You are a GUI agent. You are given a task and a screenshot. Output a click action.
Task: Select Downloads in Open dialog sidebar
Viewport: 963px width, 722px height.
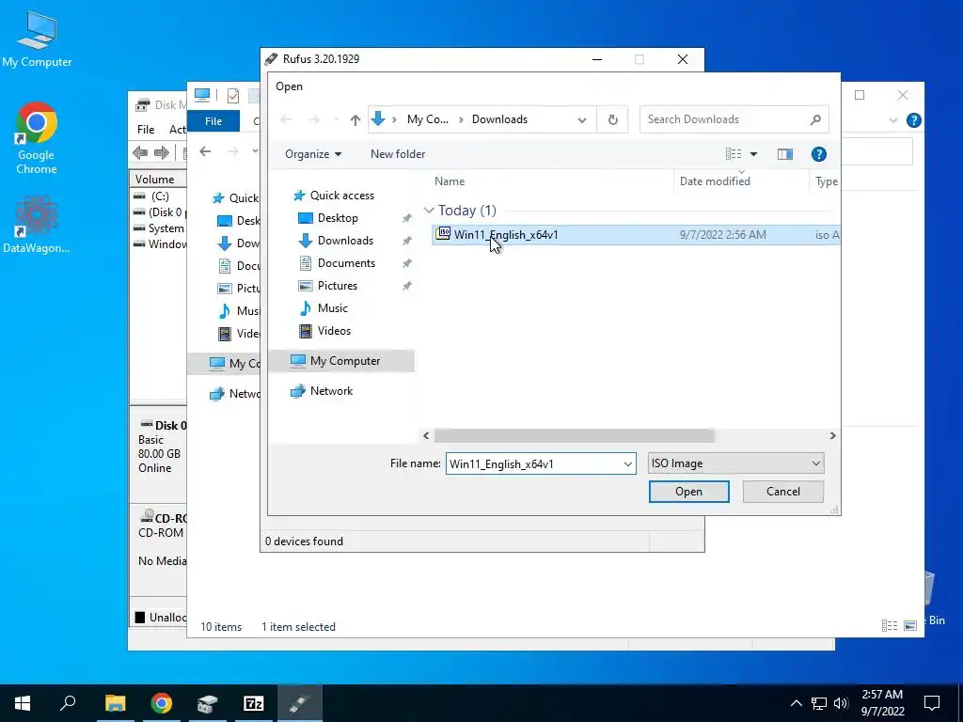click(344, 241)
